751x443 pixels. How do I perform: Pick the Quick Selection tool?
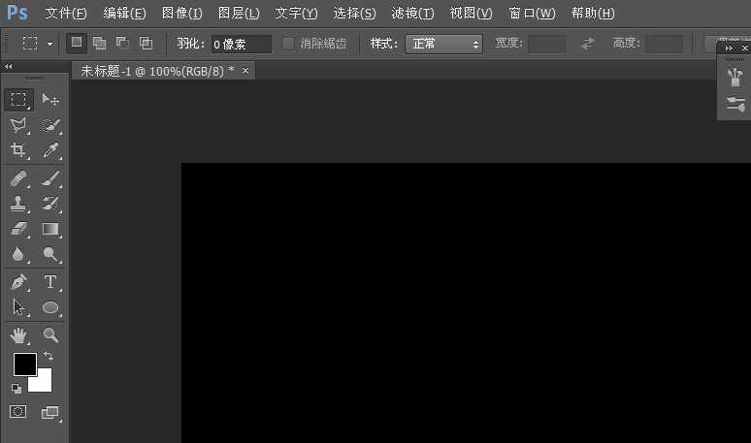tap(49, 125)
